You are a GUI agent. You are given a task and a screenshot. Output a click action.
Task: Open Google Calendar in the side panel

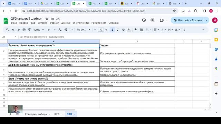(216, 30)
